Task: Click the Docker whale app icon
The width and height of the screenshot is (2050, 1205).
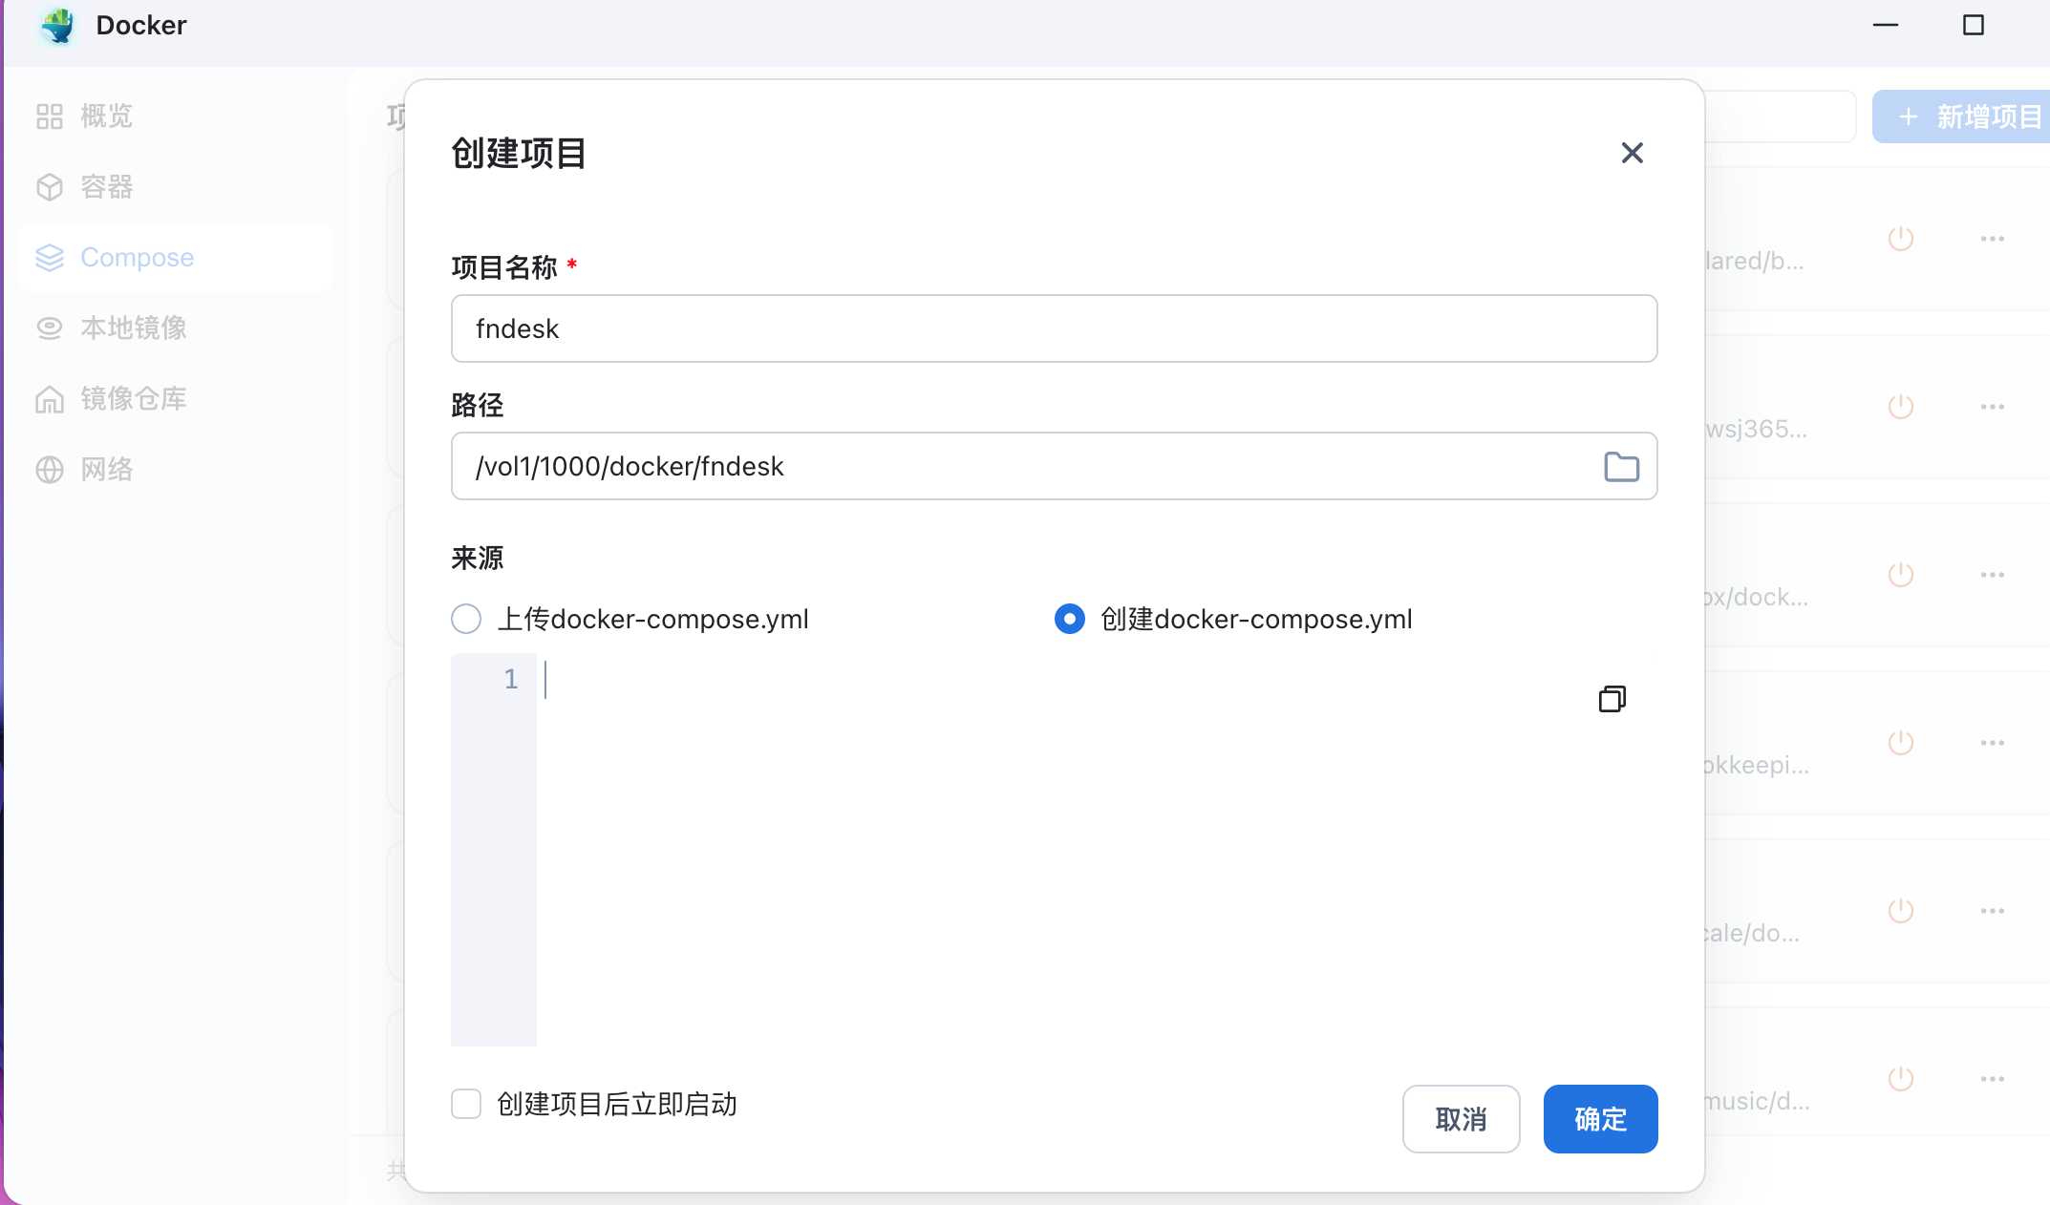Action: click(x=58, y=26)
